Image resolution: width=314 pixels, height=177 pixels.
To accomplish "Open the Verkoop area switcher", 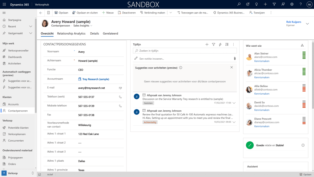I will (x=17, y=173).
